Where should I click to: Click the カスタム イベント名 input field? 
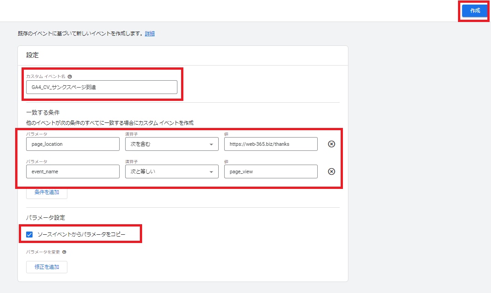click(101, 87)
